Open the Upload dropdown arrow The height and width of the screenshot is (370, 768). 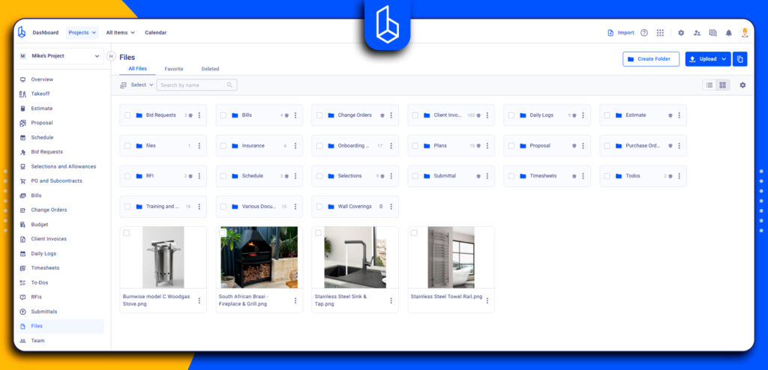pos(724,59)
